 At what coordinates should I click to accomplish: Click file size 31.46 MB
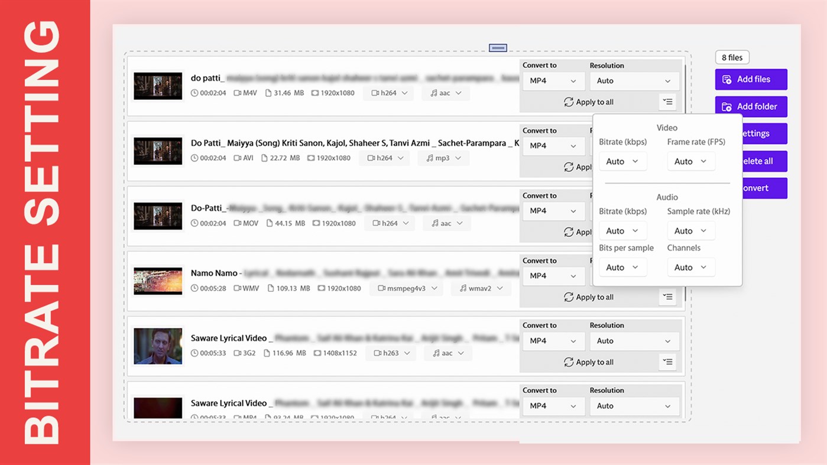click(289, 93)
